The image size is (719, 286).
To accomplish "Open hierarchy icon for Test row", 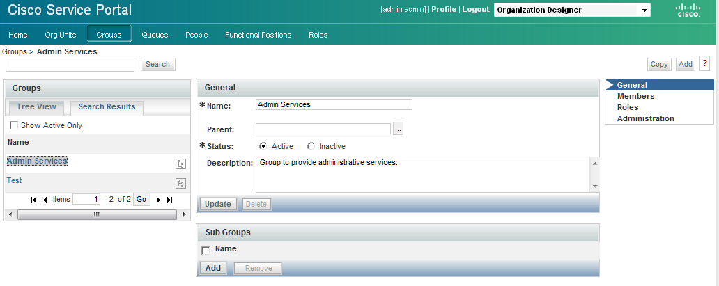I will coord(181,183).
